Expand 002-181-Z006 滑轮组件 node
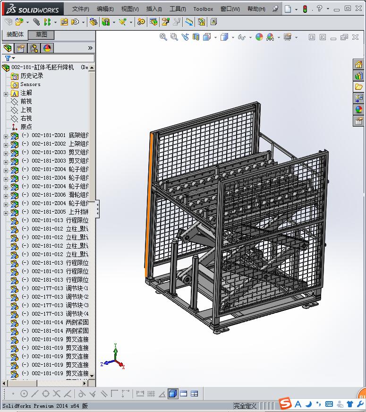 6,196
